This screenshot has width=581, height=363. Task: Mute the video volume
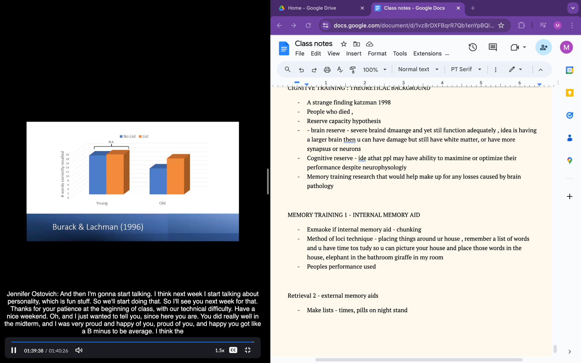coord(79,350)
